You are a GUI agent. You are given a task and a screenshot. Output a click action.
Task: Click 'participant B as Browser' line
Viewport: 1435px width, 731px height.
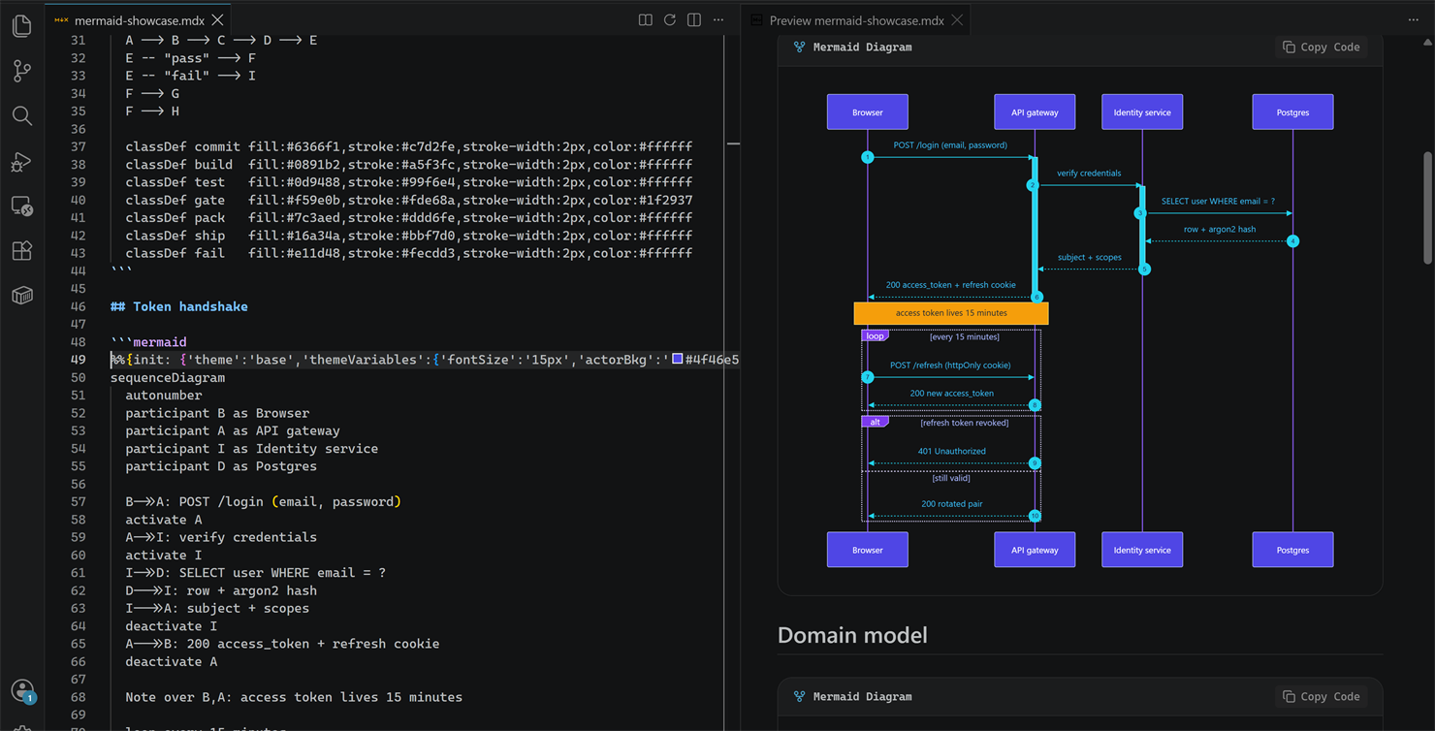(217, 413)
